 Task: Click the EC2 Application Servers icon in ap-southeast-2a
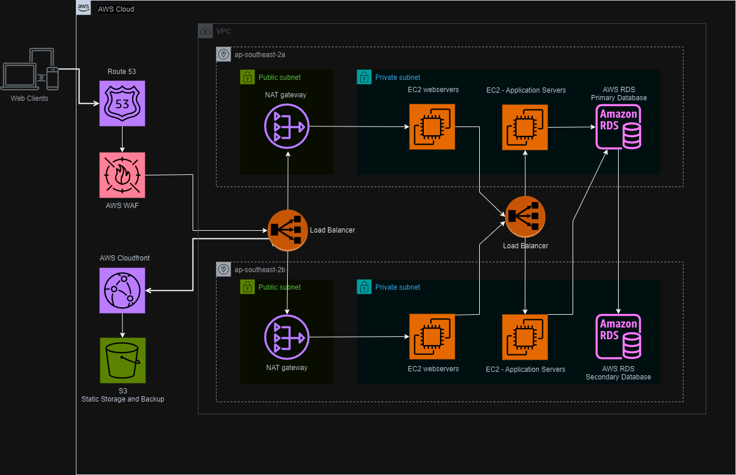tap(525, 126)
